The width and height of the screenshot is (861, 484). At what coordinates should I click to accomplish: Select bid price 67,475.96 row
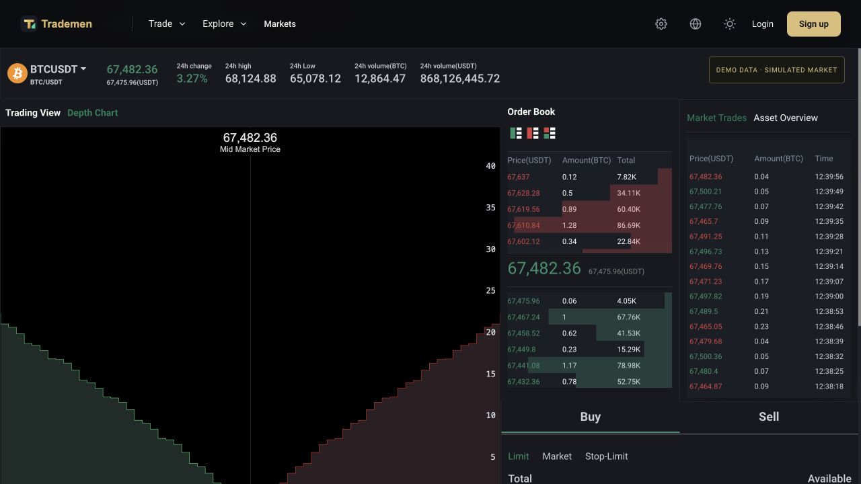589,301
